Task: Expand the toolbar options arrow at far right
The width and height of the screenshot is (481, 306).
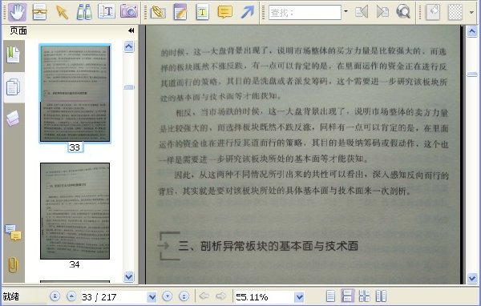Action: (472, 13)
